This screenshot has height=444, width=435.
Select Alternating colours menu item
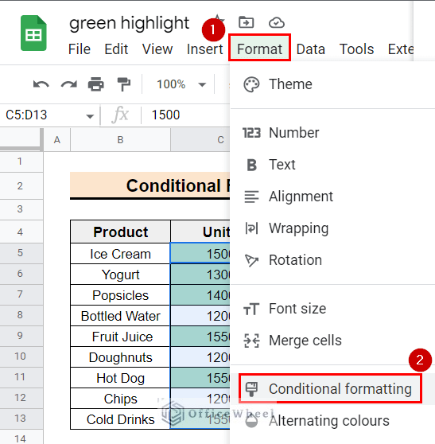click(332, 421)
